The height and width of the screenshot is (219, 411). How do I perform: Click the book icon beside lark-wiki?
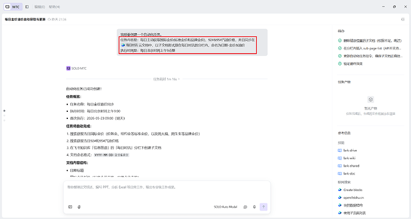coord(340,158)
